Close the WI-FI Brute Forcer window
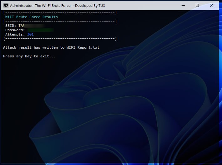 (211, 6)
